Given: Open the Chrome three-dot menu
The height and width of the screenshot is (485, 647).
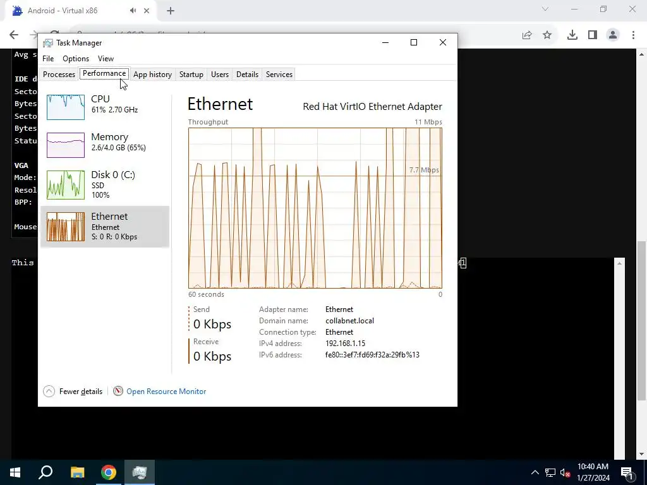Looking at the screenshot, I should pyautogui.click(x=633, y=35).
